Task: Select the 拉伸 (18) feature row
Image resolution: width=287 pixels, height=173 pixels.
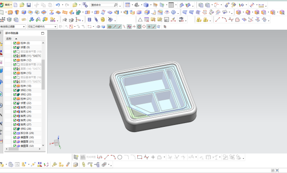Action: 26,86
